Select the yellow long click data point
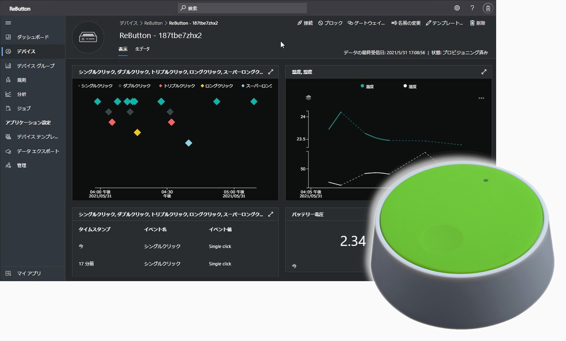Viewport: 566px width, 341px height. [x=137, y=133]
